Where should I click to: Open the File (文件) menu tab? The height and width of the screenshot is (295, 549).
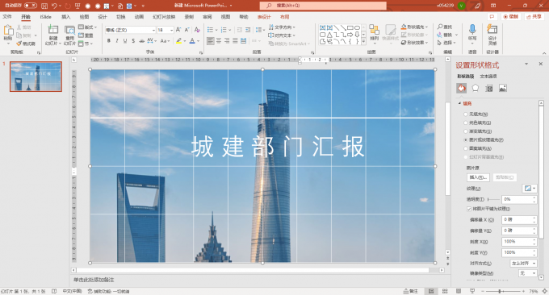7,17
